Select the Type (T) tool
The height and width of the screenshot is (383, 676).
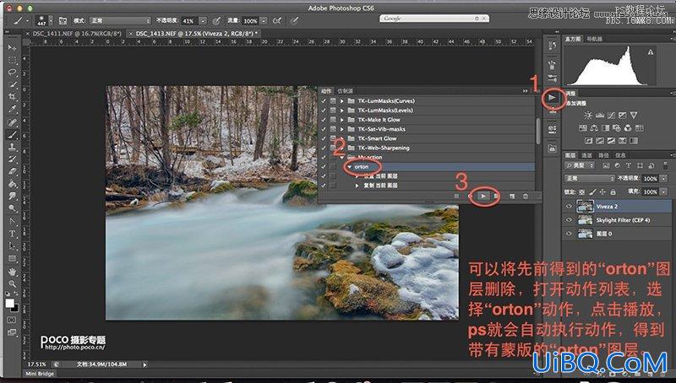pos(12,234)
